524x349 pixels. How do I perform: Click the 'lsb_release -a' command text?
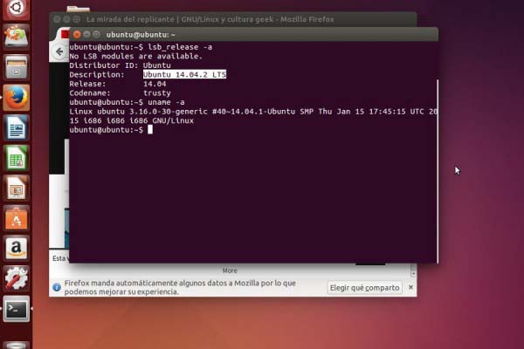pyautogui.click(x=180, y=47)
